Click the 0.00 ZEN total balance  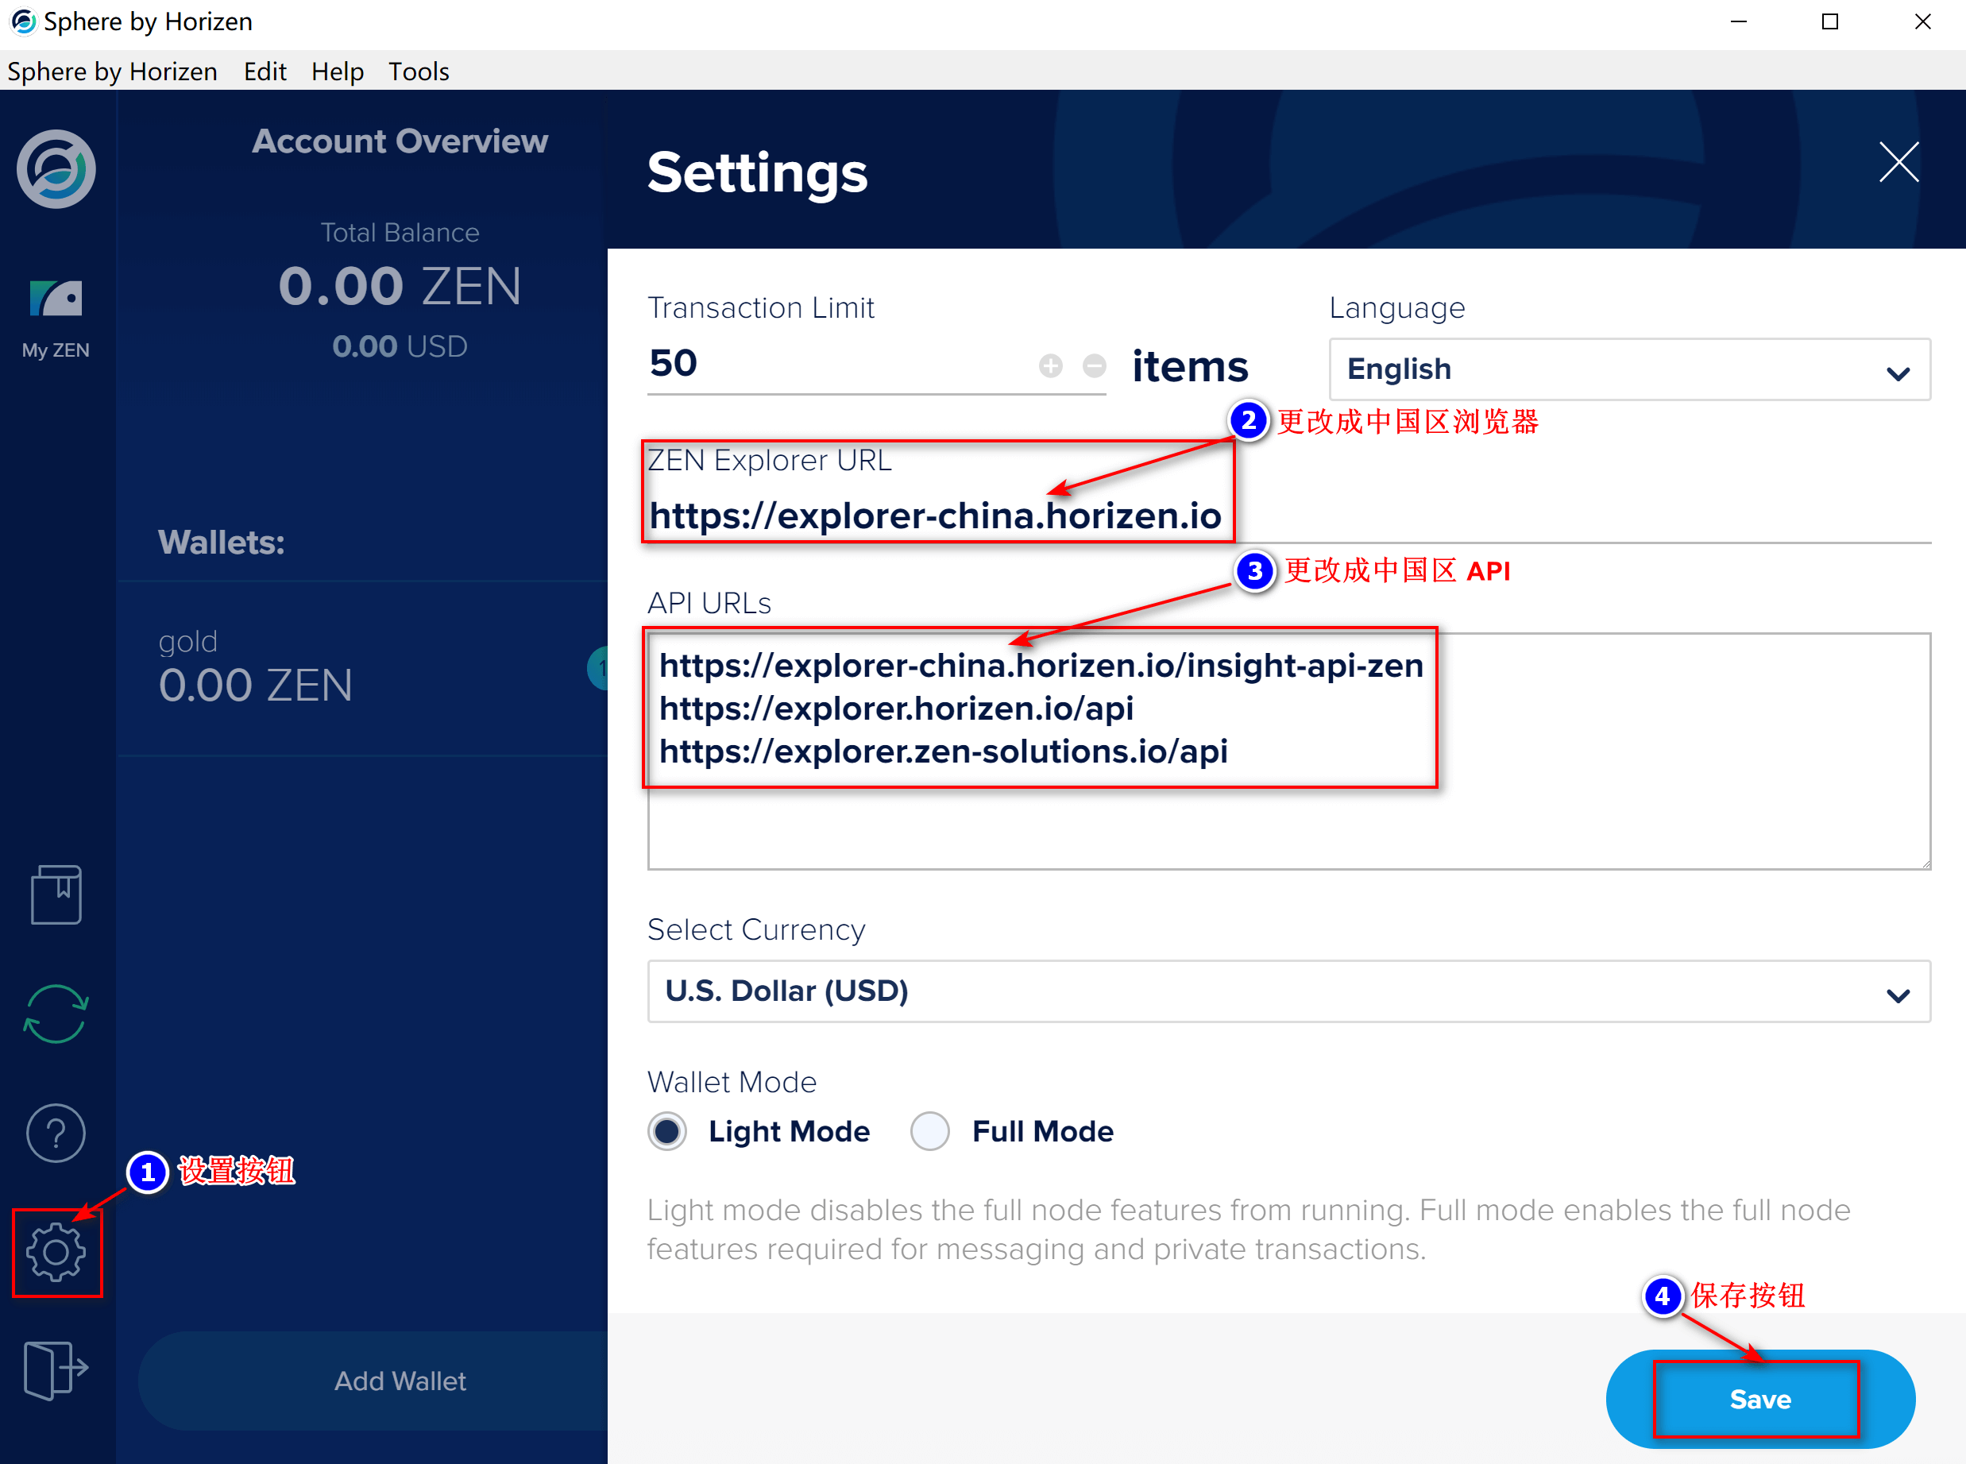click(400, 286)
